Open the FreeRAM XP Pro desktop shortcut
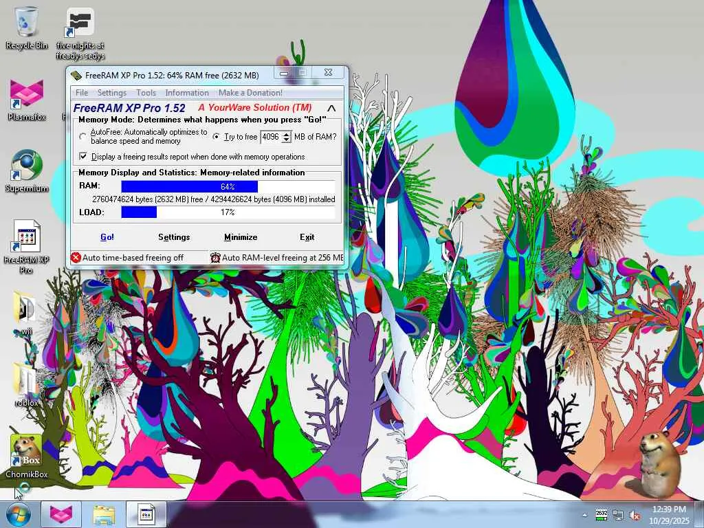 click(27, 247)
